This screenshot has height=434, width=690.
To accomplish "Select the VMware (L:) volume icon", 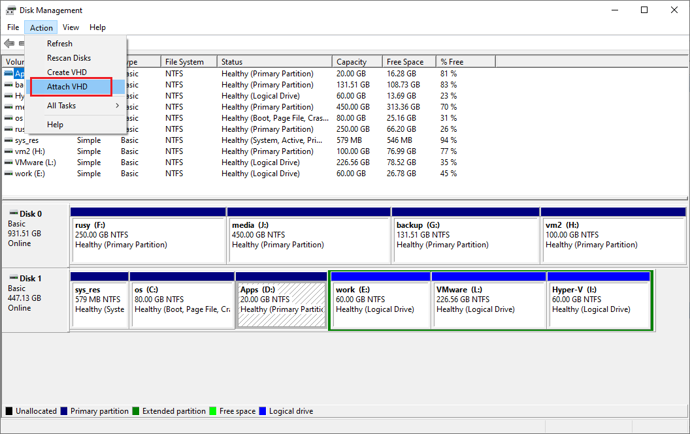I will pyautogui.click(x=8, y=163).
